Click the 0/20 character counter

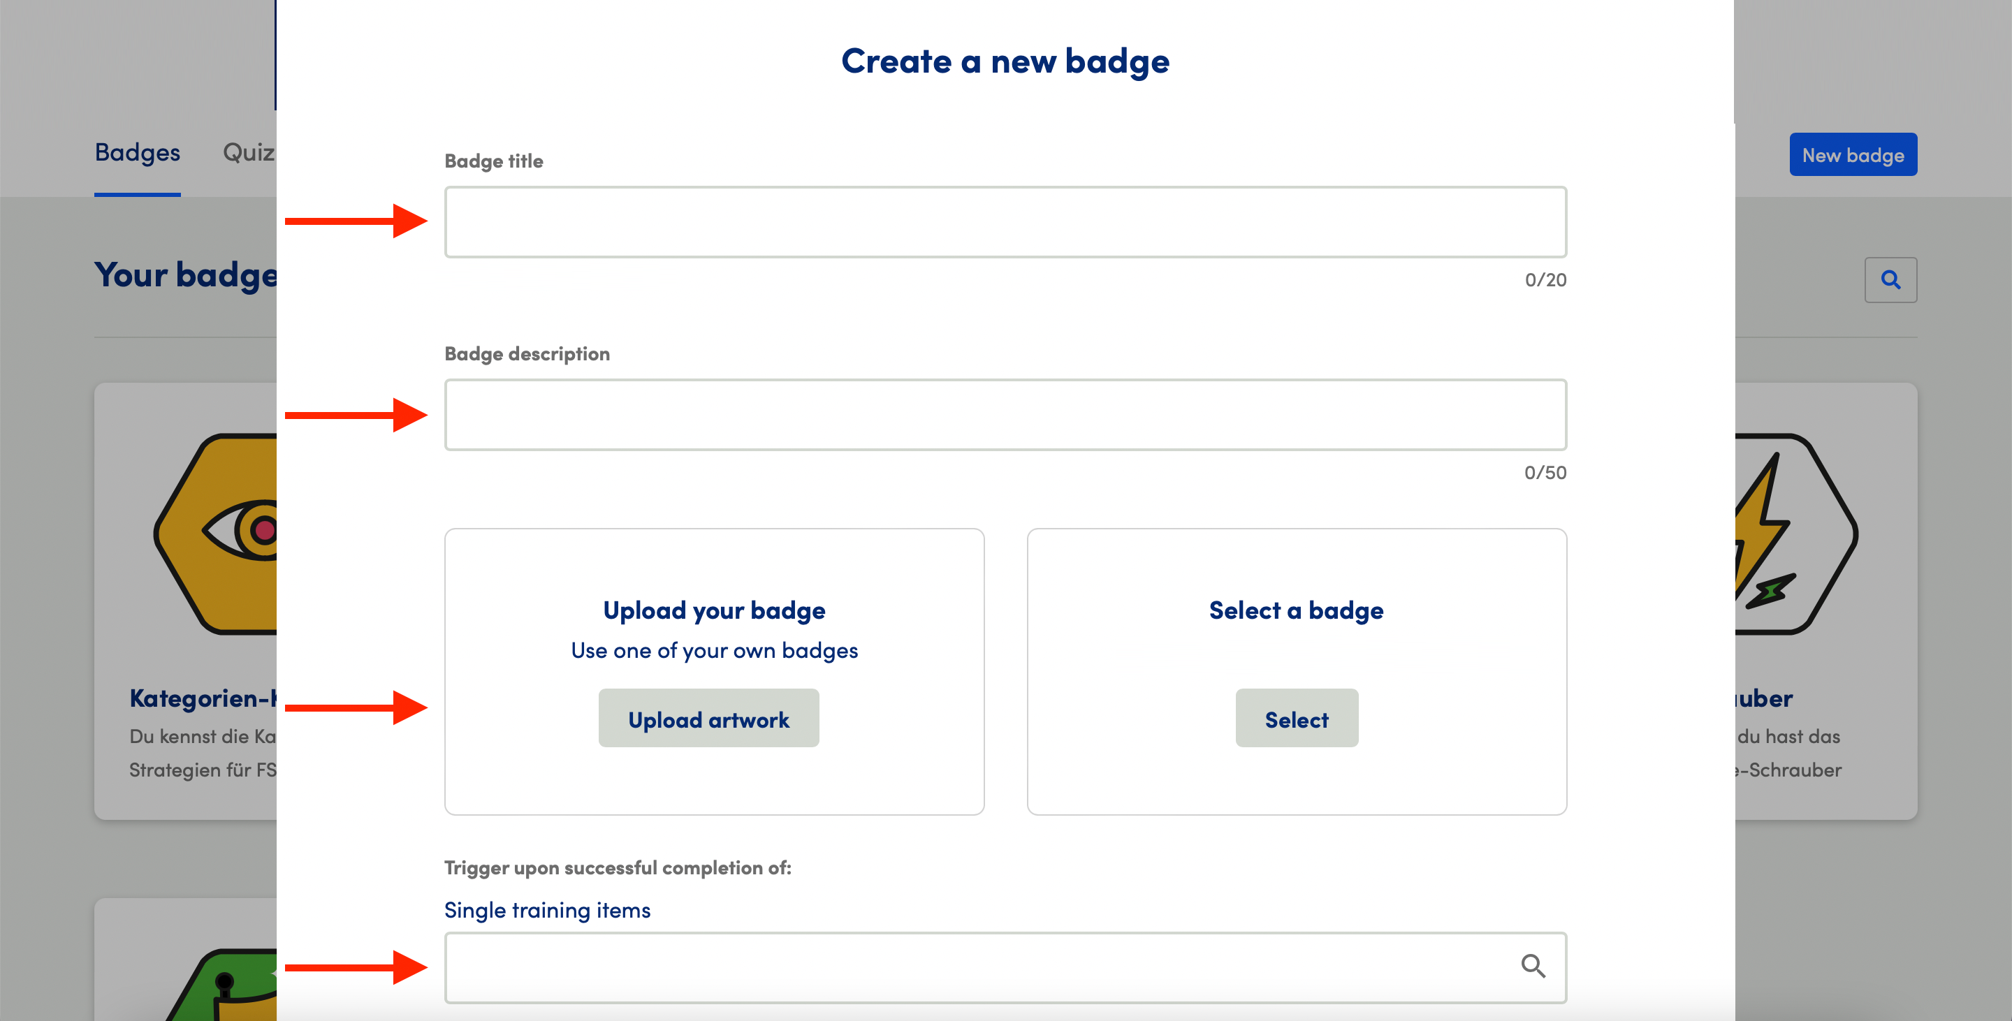tap(1546, 279)
